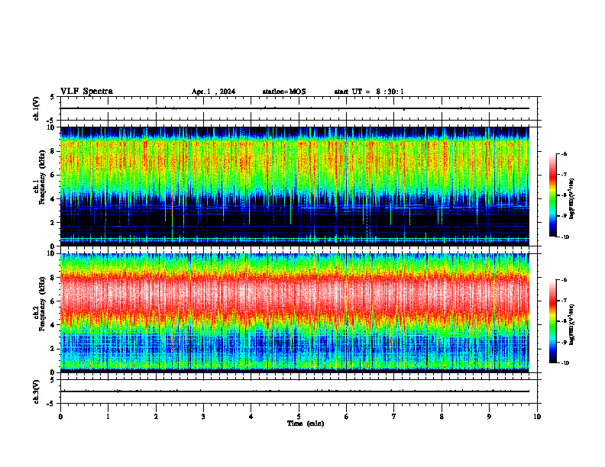Click the "-7" label on ch.2 colorbar

click(x=564, y=301)
